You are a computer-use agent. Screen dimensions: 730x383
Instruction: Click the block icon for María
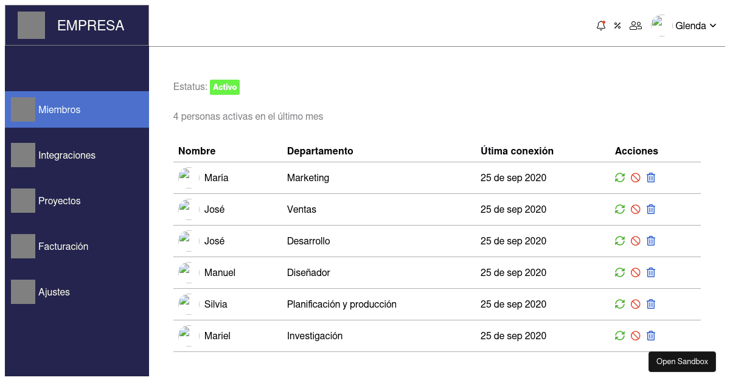coord(636,178)
